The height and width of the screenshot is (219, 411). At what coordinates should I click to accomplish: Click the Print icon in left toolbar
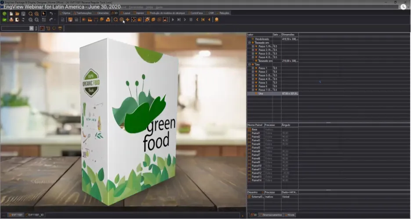(x=11, y=20)
